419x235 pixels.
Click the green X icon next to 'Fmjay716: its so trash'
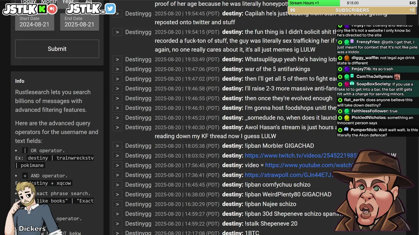340,69
